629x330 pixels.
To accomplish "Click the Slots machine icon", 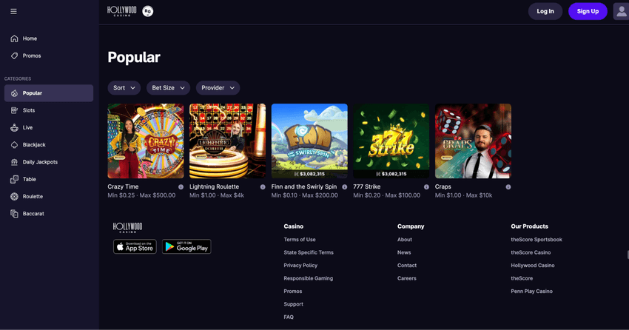I will (15, 110).
